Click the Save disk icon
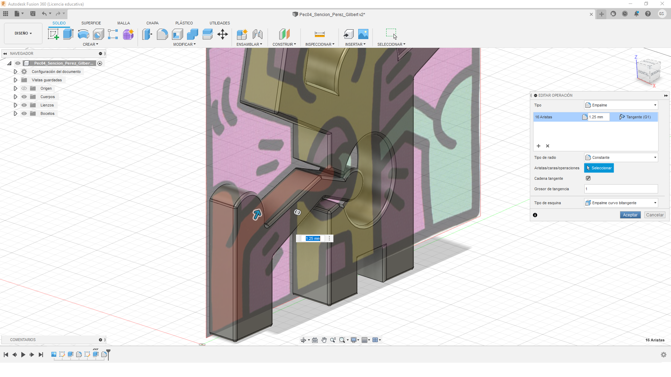This screenshot has width=671, height=377. (x=33, y=14)
